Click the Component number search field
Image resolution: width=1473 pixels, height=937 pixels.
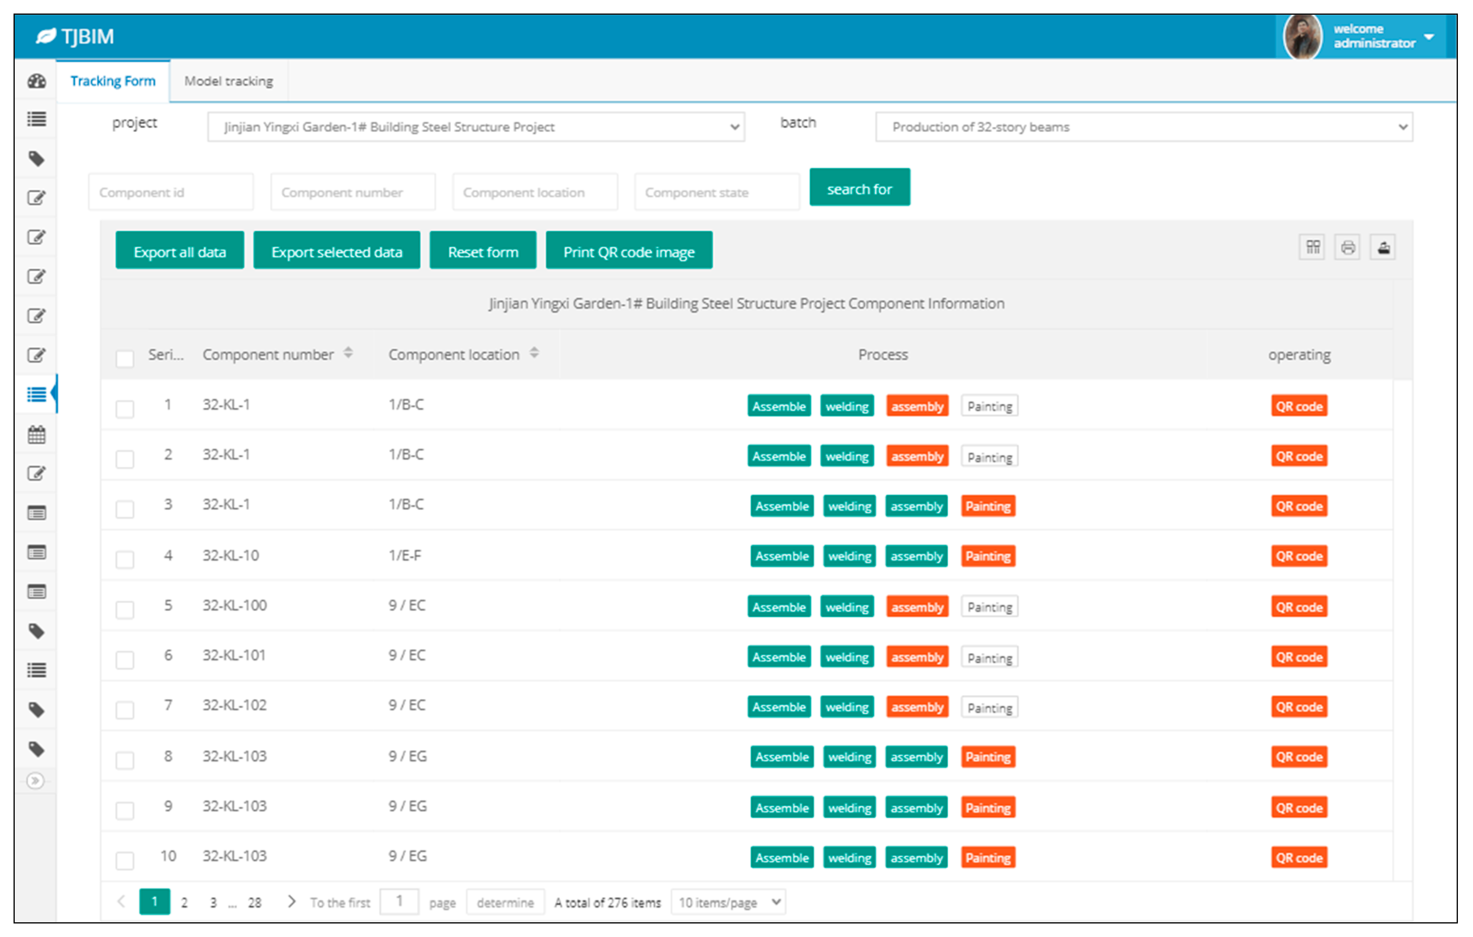353,193
